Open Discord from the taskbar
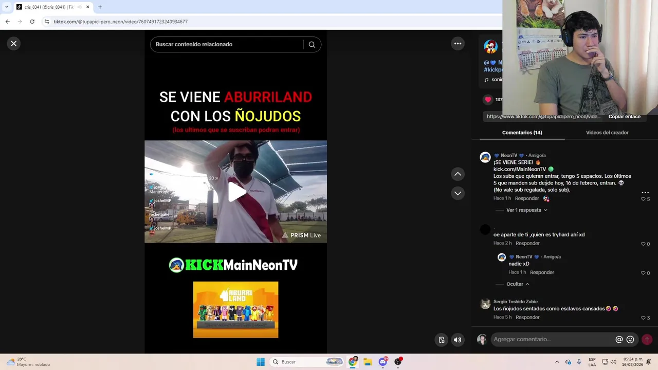The width and height of the screenshot is (658, 370). pos(383,362)
